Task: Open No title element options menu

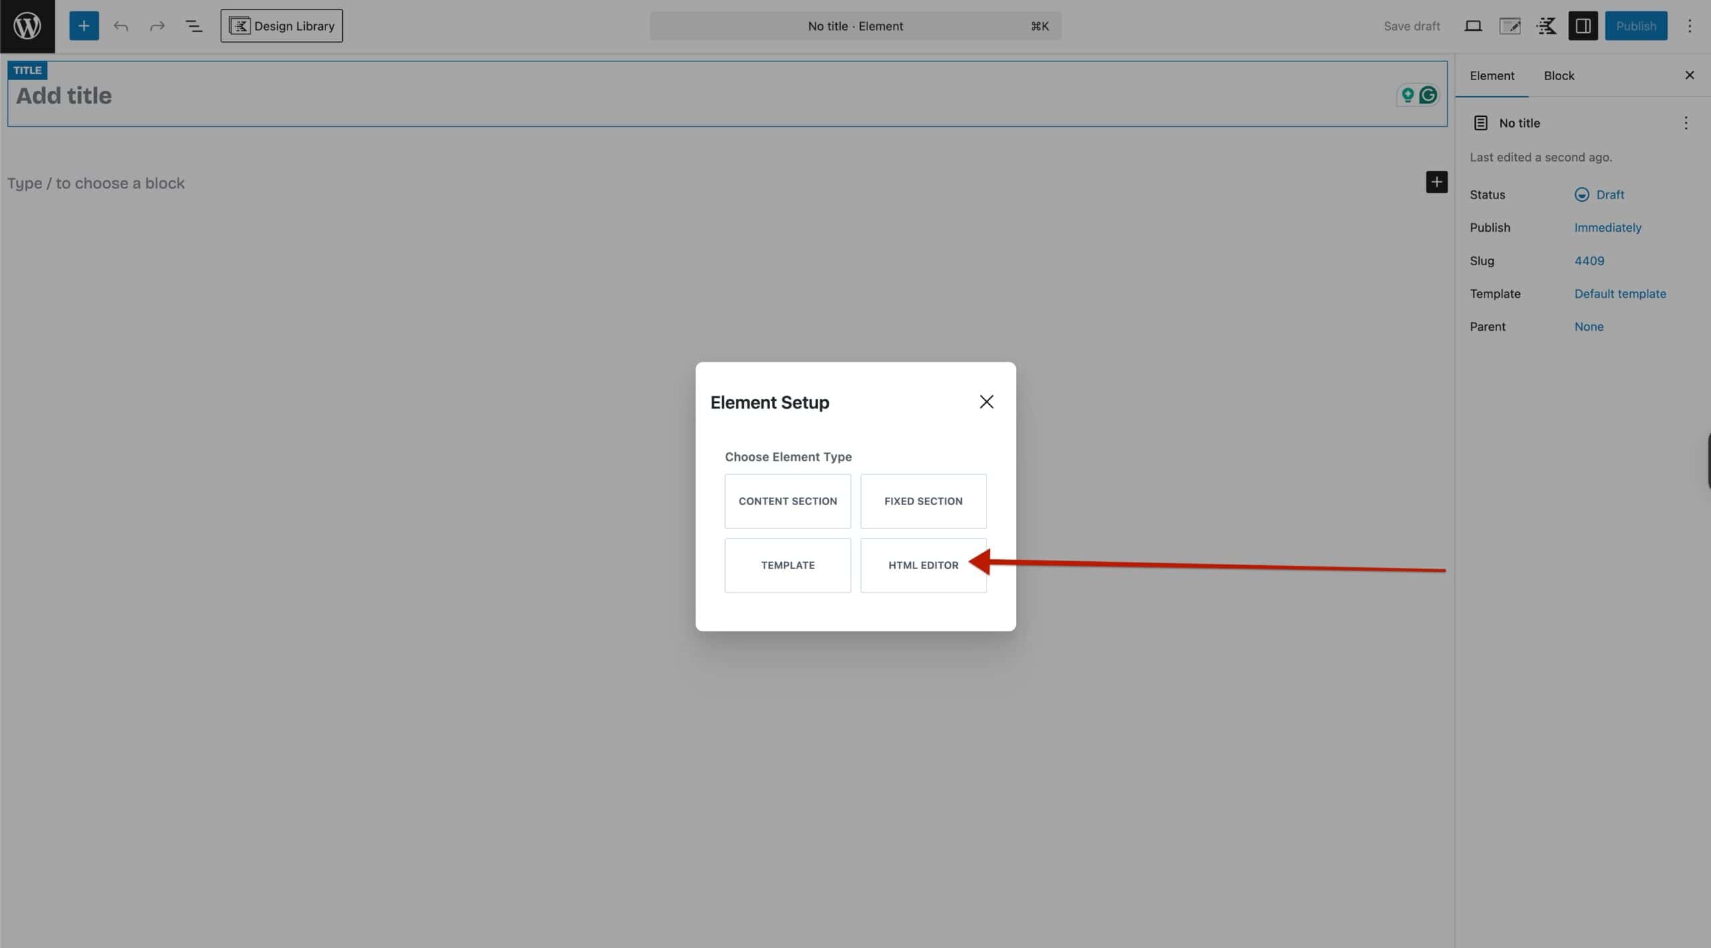Action: click(1686, 123)
